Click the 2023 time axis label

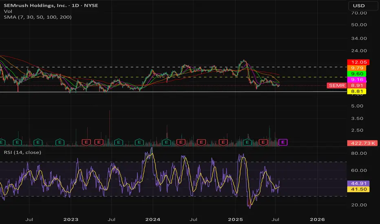pos(71,220)
